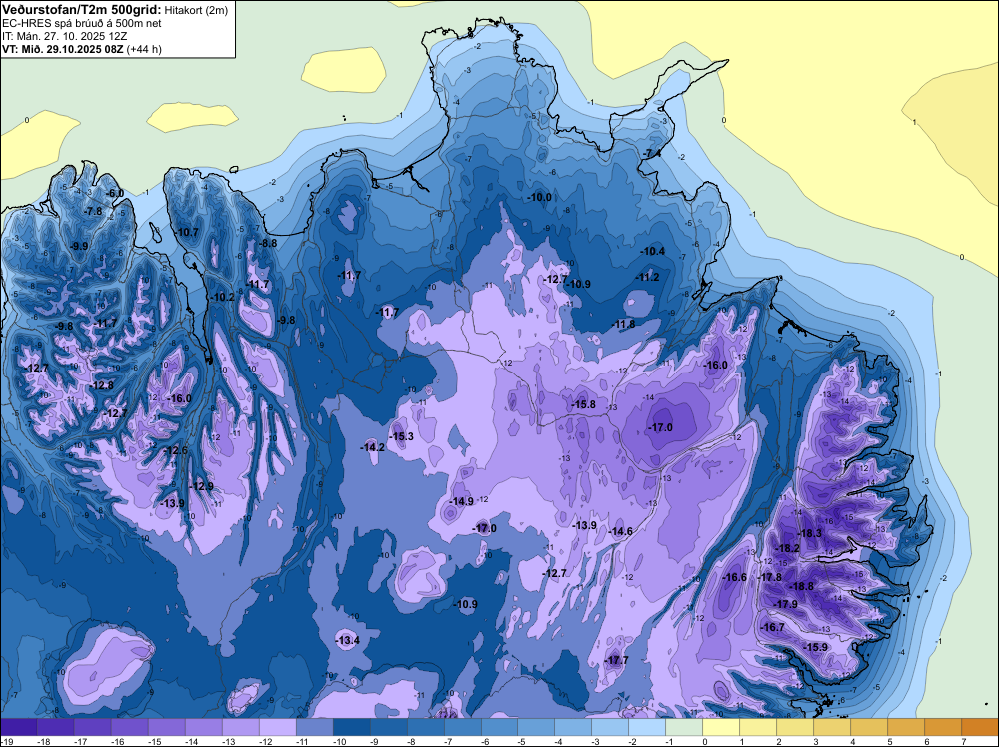Click the -14.2 temperature value
This screenshot has height=747, width=999.
372,447
